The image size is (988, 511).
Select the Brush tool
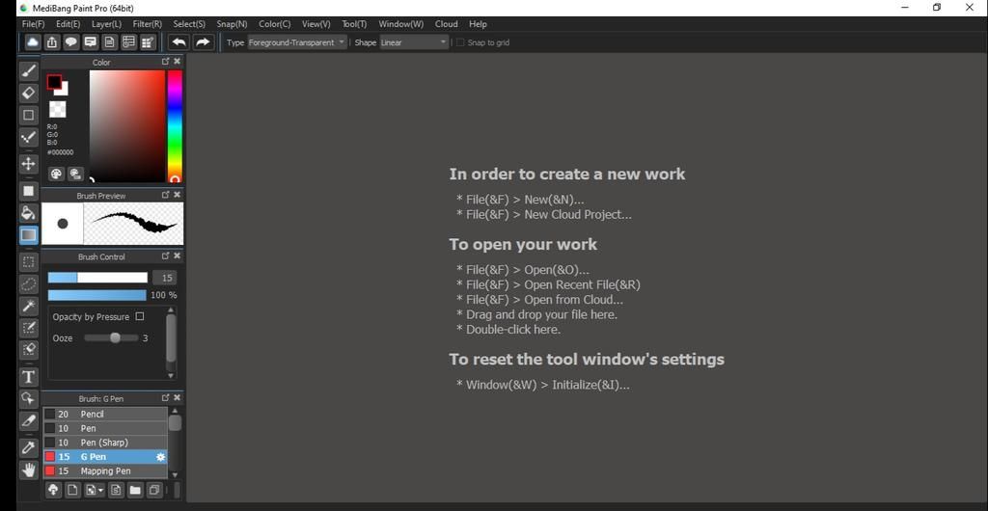click(28, 71)
